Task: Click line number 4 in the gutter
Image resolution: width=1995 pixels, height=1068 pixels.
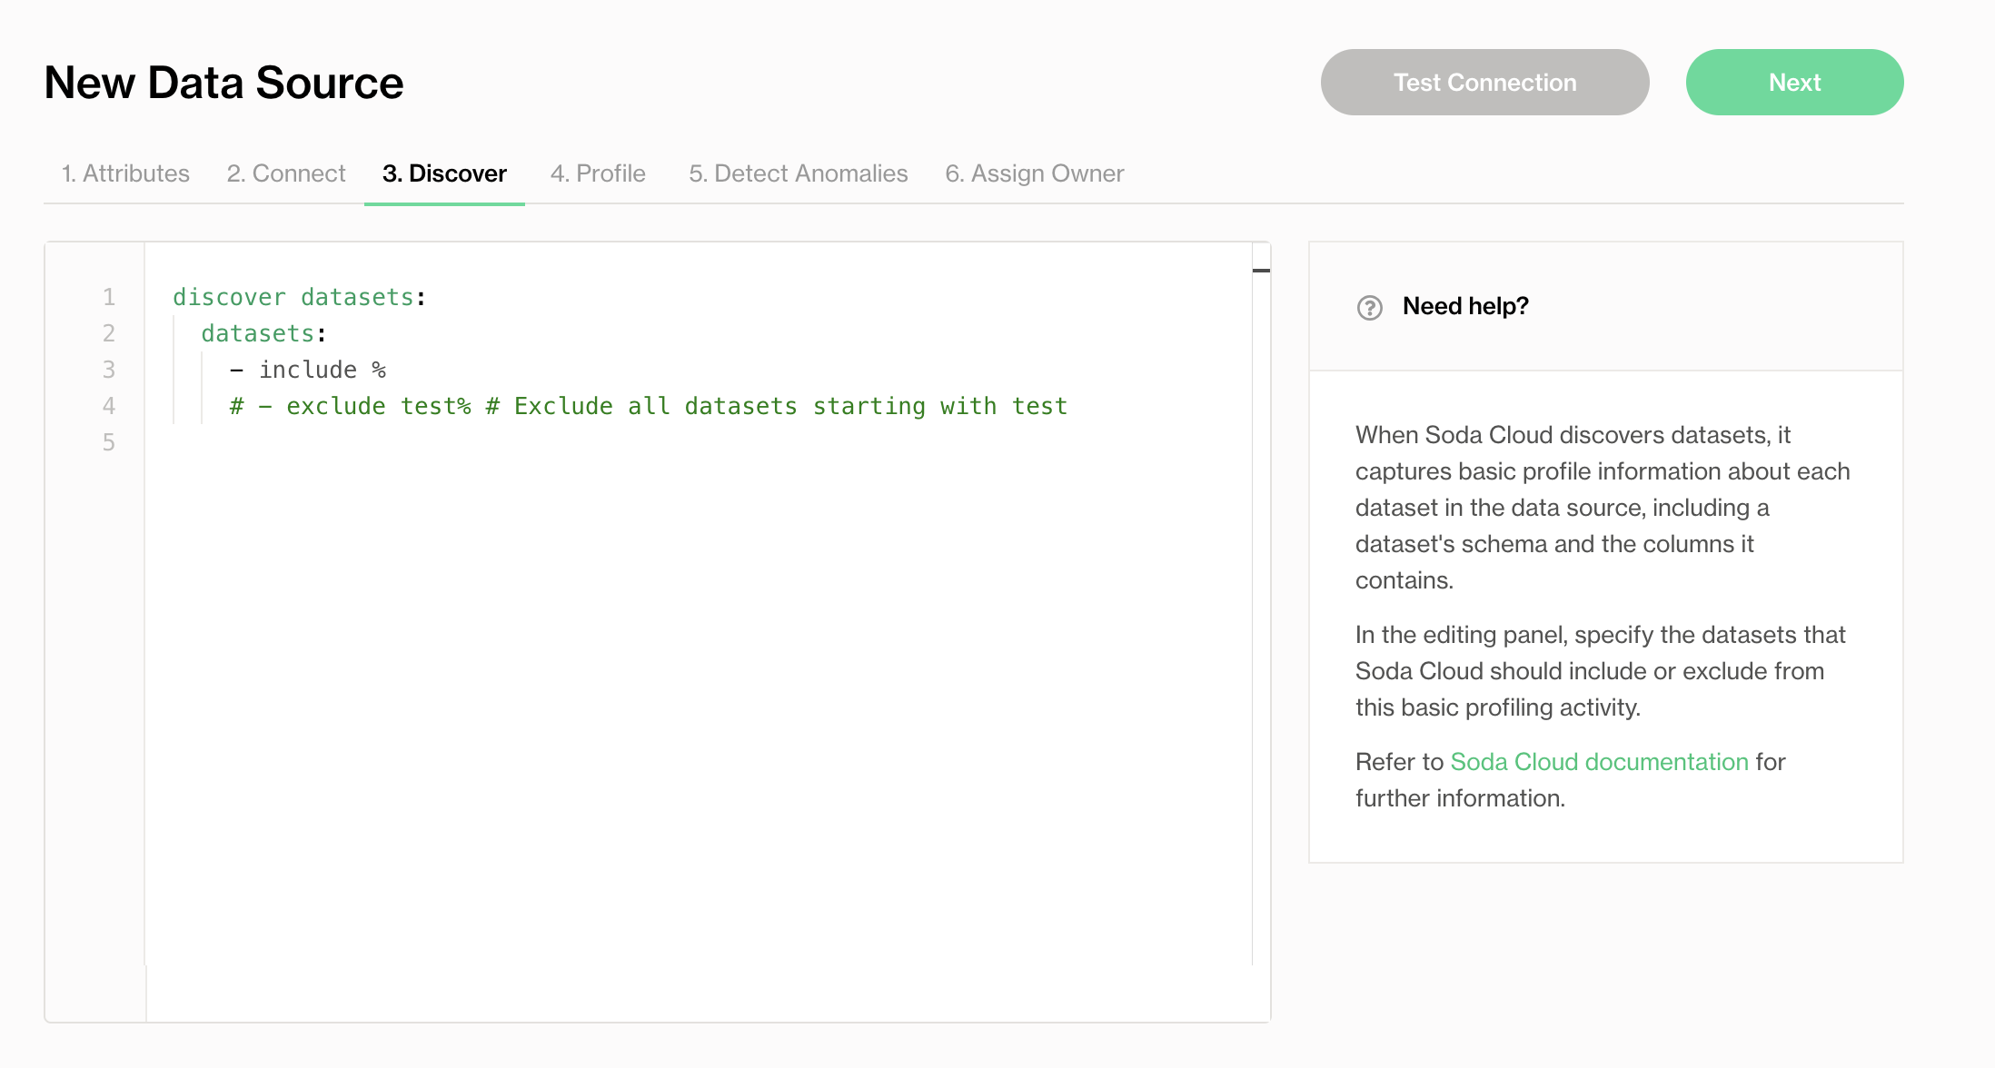Action: (x=109, y=406)
